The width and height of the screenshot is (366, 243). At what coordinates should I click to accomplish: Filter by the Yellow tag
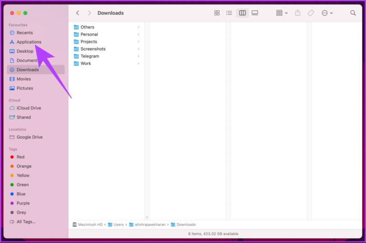[x=36, y=175]
